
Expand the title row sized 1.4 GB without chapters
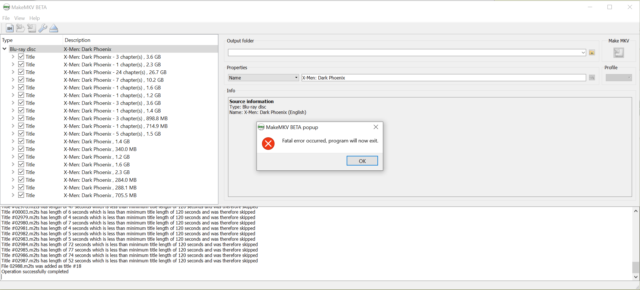[13, 141]
